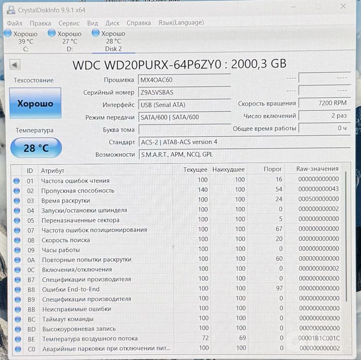
Task: Click status circle of Disk 2
Action: pos(96,33)
